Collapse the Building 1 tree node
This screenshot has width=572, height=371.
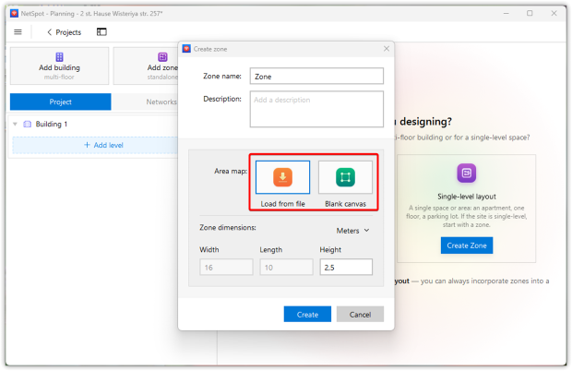[15, 124]
